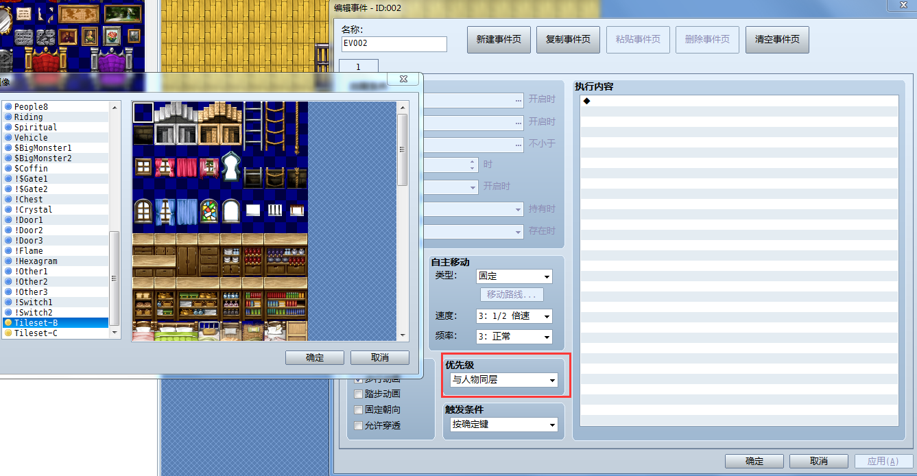This screenshot has width=917, height=476.
Task: Open event page tab 1
Action: coord(358,67)
